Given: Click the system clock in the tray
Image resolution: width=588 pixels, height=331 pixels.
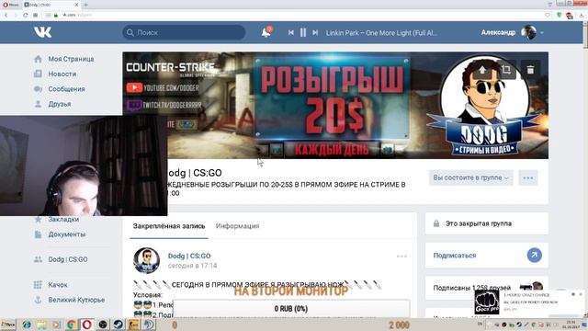Looking at the screenshot, I should [x=571, y=325].
